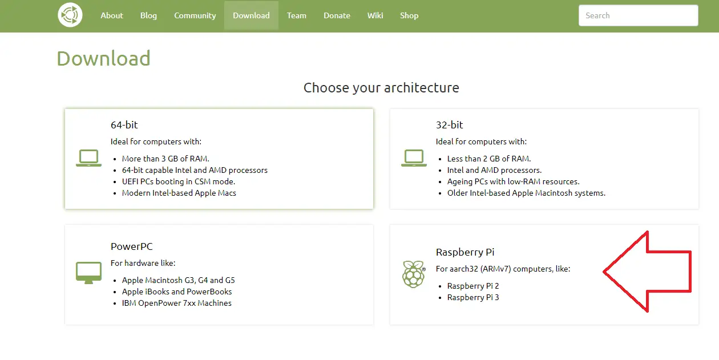
Task: Click 'For aarch32 (ARMv7) computers, like:' text
Action: pyautogui.click(x=503, y=269)
